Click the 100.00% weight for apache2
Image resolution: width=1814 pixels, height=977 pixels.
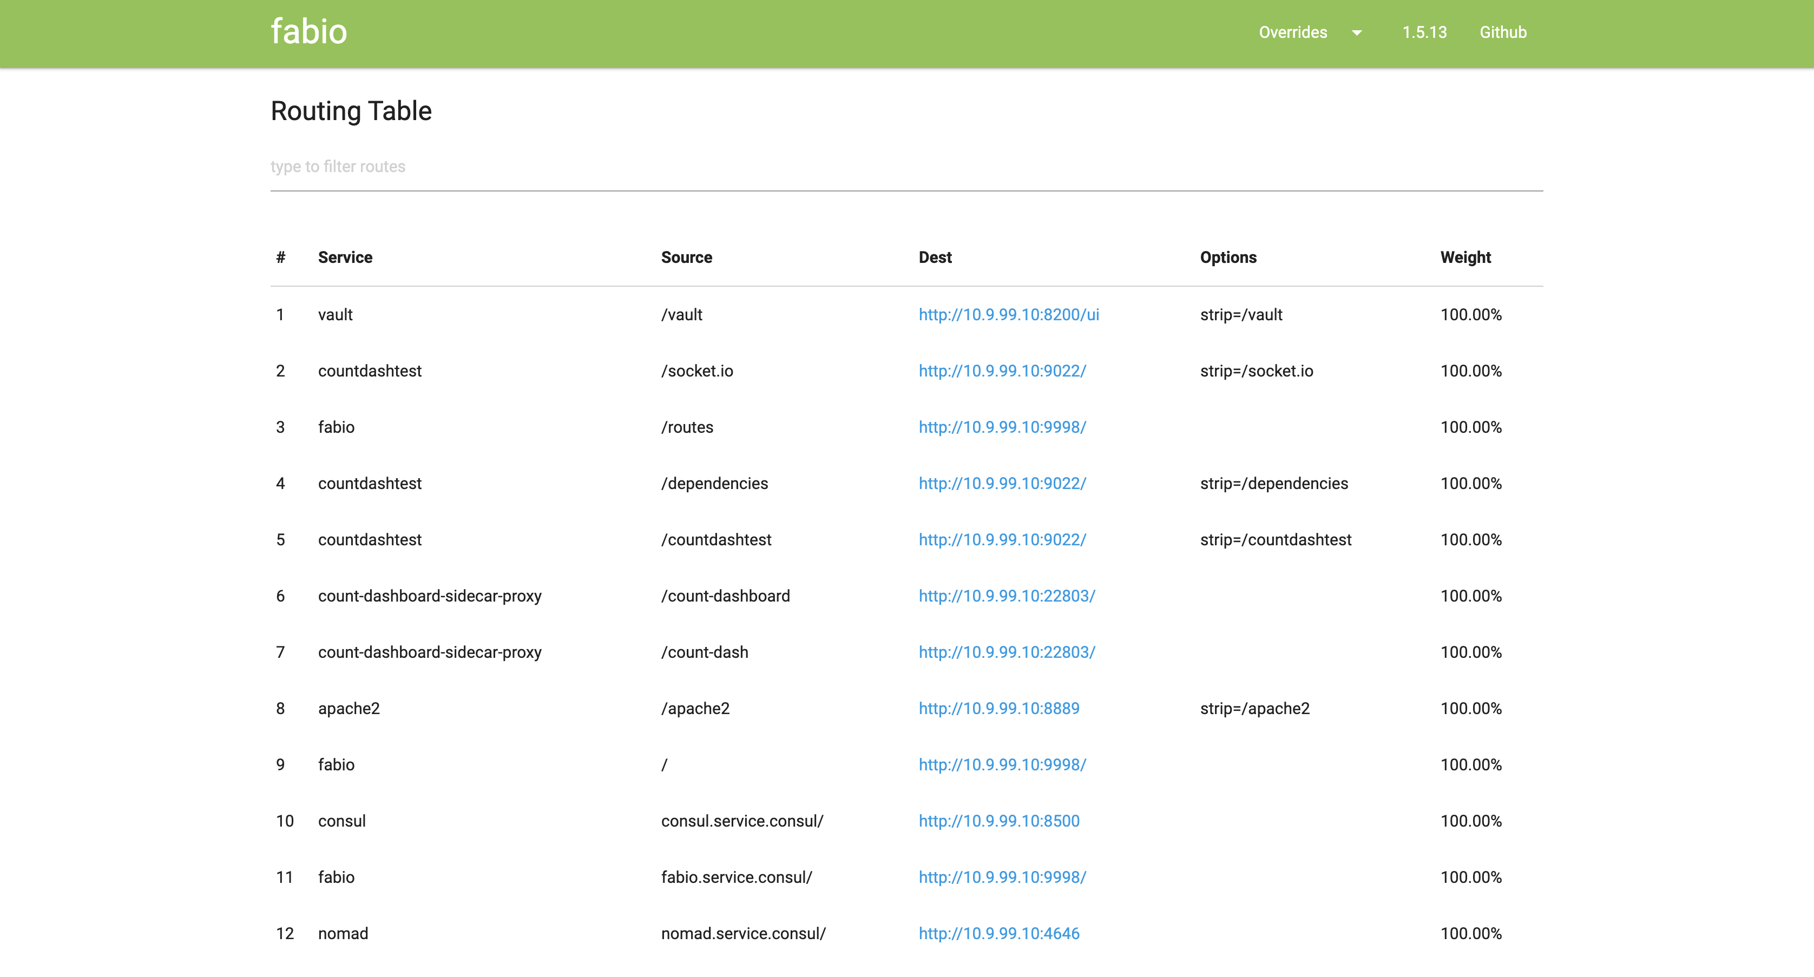(x=1471, y=709)
